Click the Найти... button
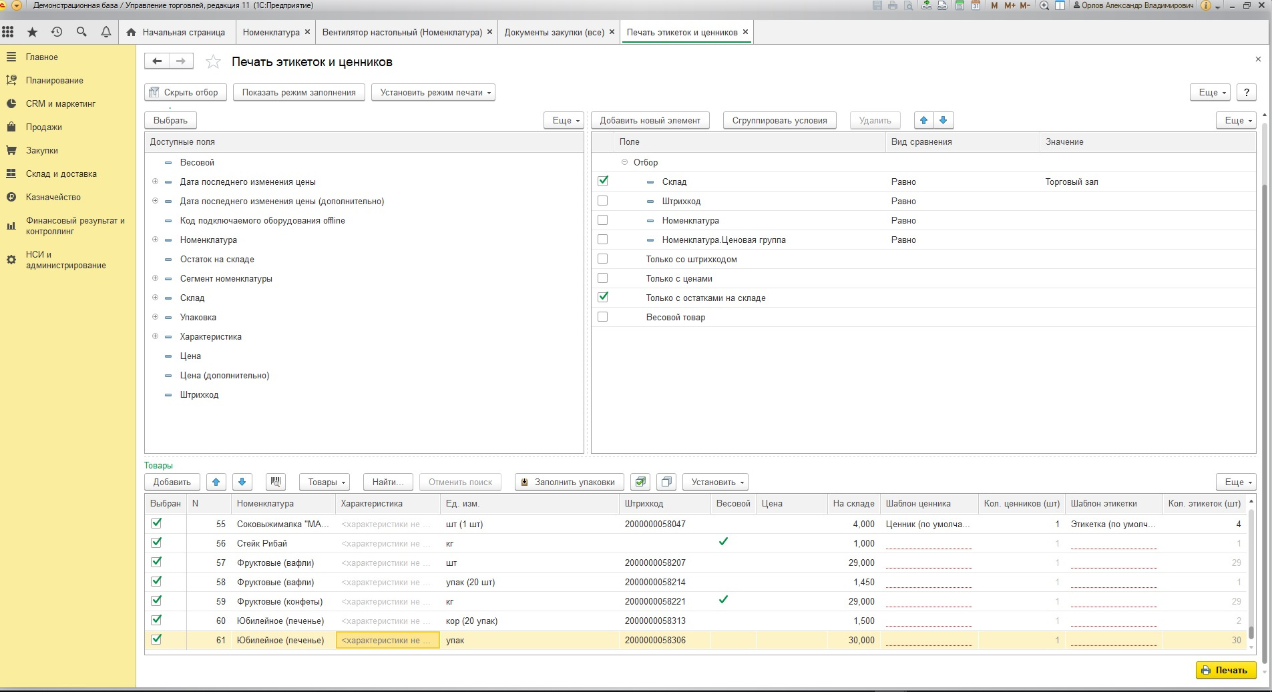1272x692 pixels. point(388,482)
